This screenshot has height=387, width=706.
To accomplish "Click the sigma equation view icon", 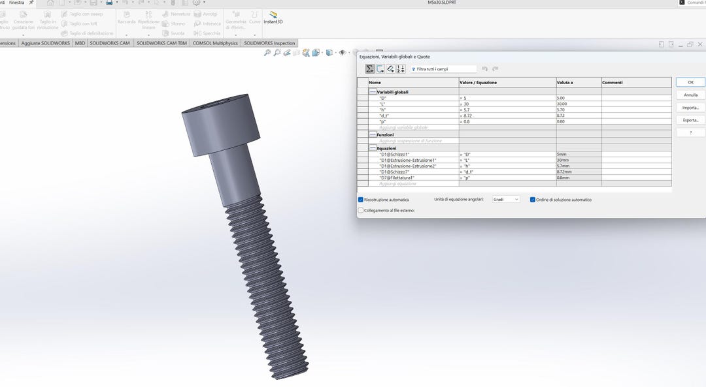I will [x=369, y=69].
